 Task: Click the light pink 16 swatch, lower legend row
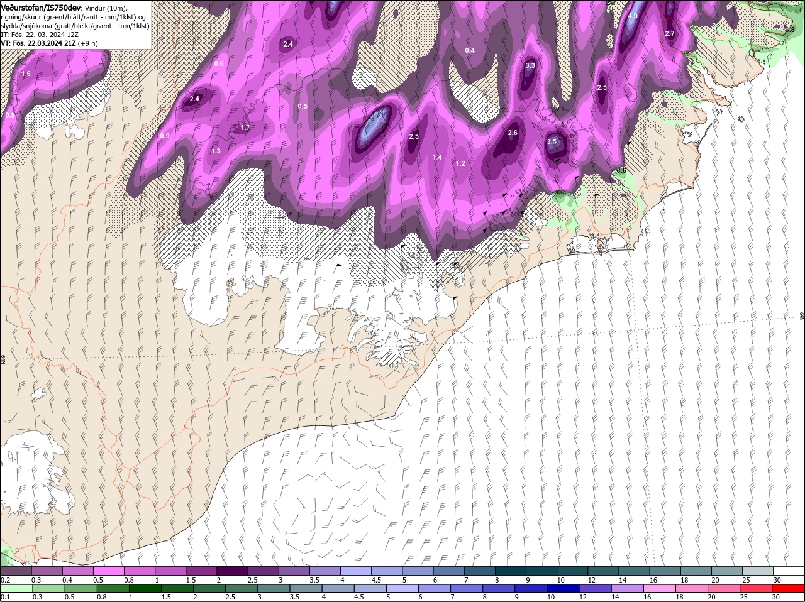[660, 589]
